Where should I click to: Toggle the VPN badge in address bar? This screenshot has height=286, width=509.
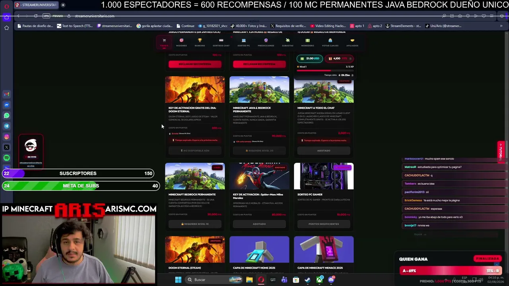[47, 16]
